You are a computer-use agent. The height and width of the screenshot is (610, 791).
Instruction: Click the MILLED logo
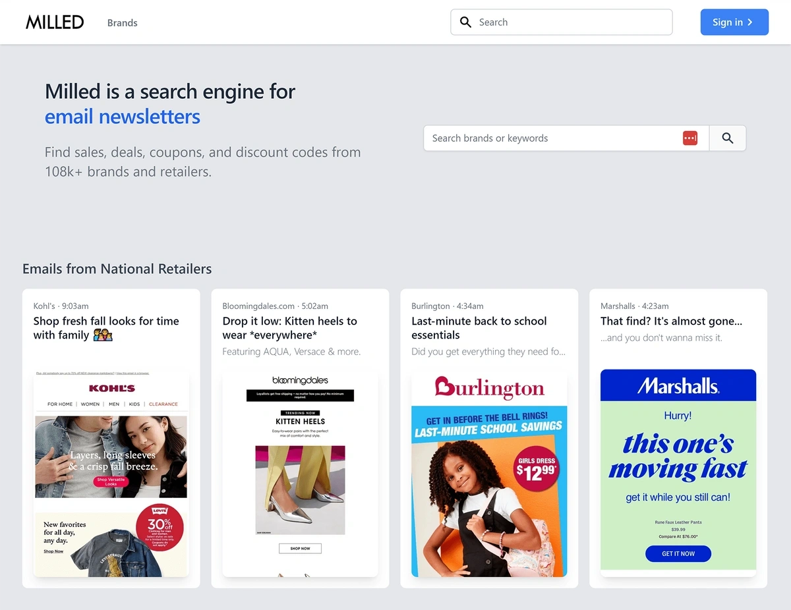tap(55, 22)
